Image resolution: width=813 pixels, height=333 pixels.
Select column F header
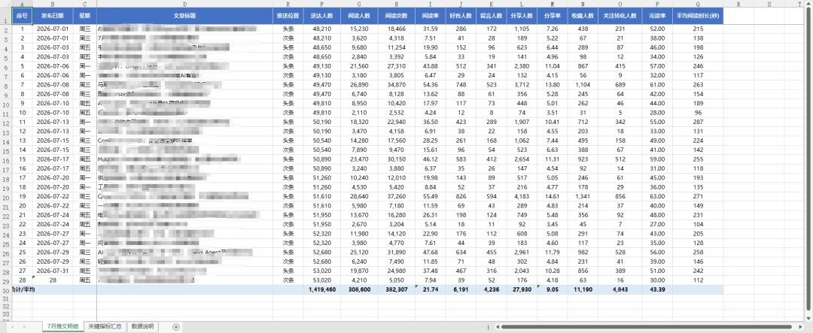pos(322,4)
